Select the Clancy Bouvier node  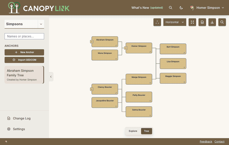pyautogui.click(x=105, y=89)
